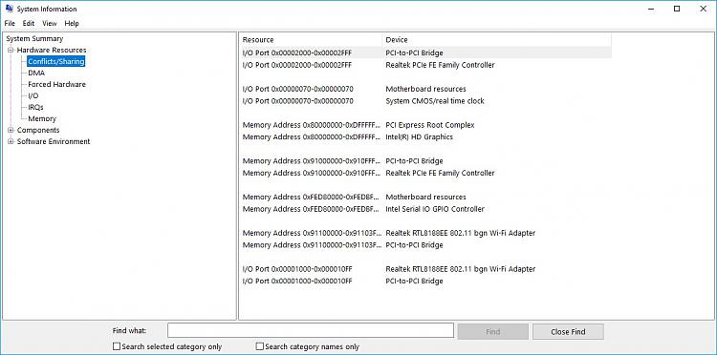Select the Hardware Resources tree item
This screenshot has width=717, height=355.
pos(52,51)
